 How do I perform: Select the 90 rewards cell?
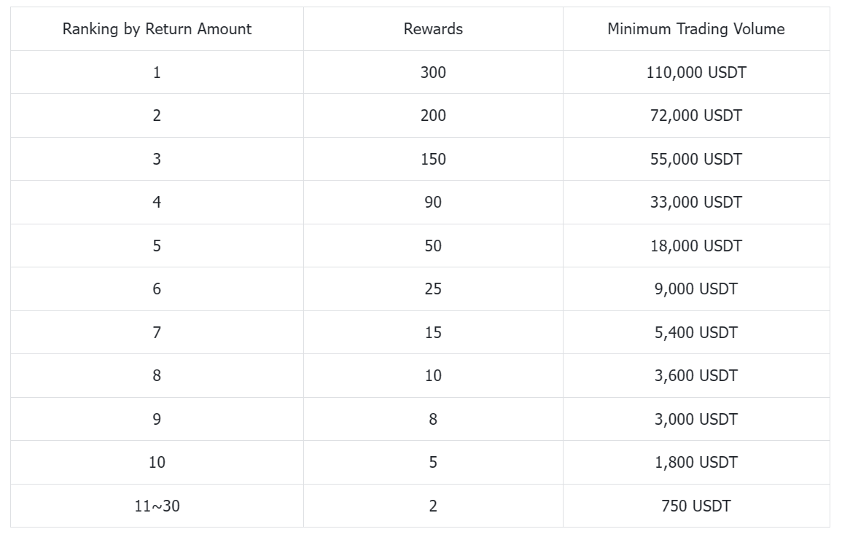point(433,202)
